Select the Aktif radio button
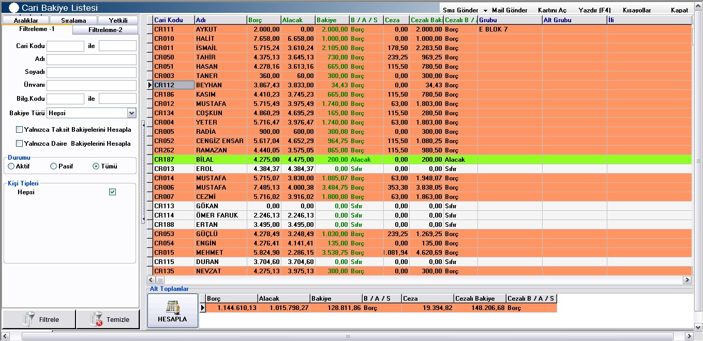This screenshot has width=703, height=341. point(11,166)
